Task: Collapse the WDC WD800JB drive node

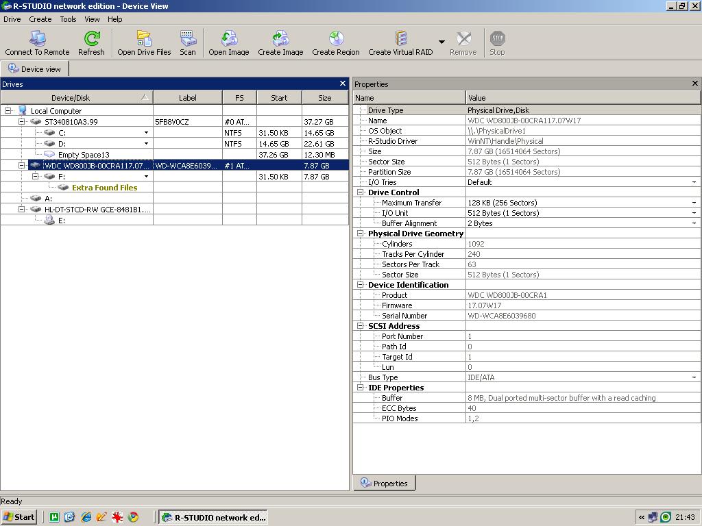Action: [21, 165]
